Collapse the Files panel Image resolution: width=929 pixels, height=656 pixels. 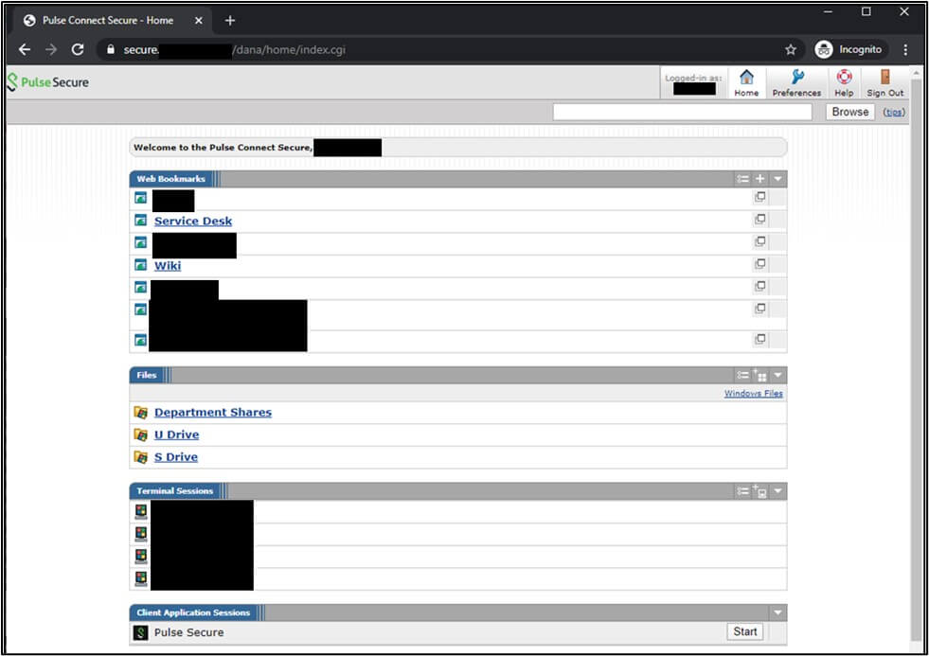coord(777,375)
